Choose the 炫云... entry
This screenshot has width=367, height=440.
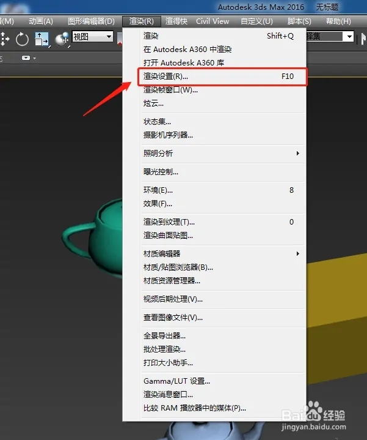tap(223, 103)
